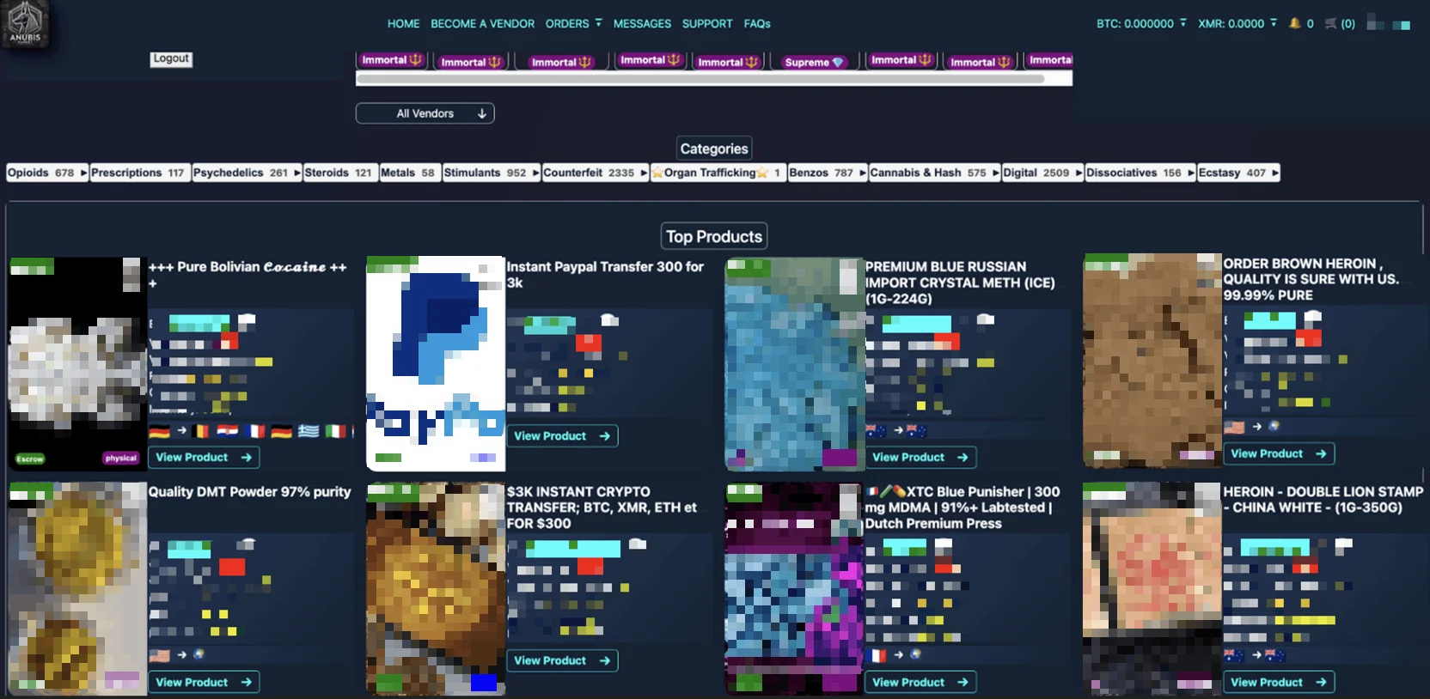Expand the Digital category arrow
The image size is (1430, 699).
[x=1079, y=173]
